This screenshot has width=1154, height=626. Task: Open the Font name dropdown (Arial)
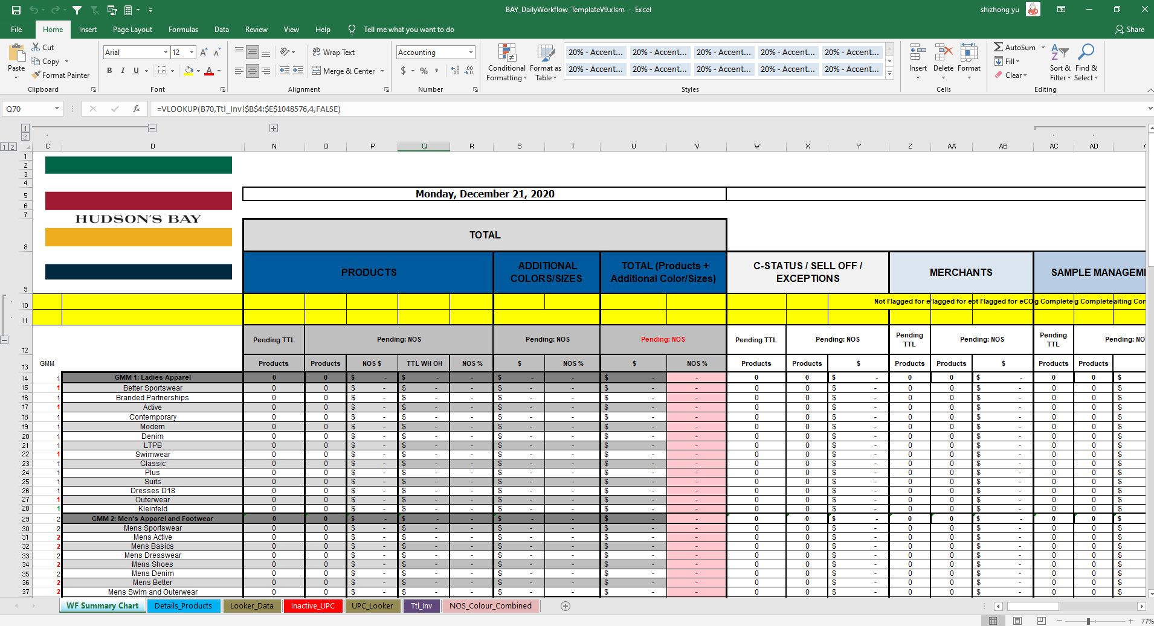point(166,53)
